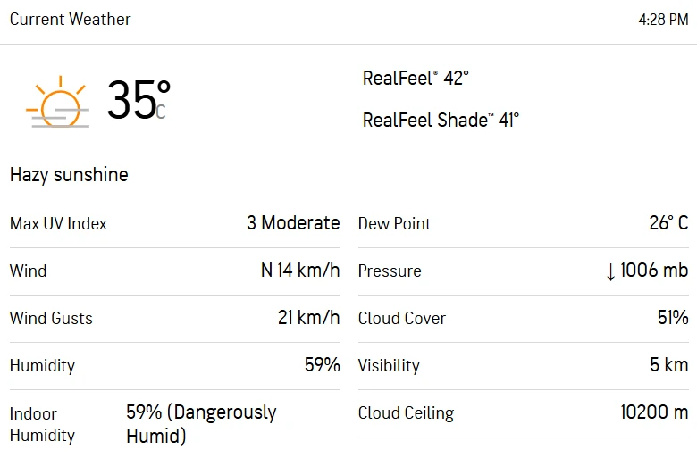Viewport: 697px width, 475px height.
Task: Click the 3 Moderate UV value
Action: [293, 223]
